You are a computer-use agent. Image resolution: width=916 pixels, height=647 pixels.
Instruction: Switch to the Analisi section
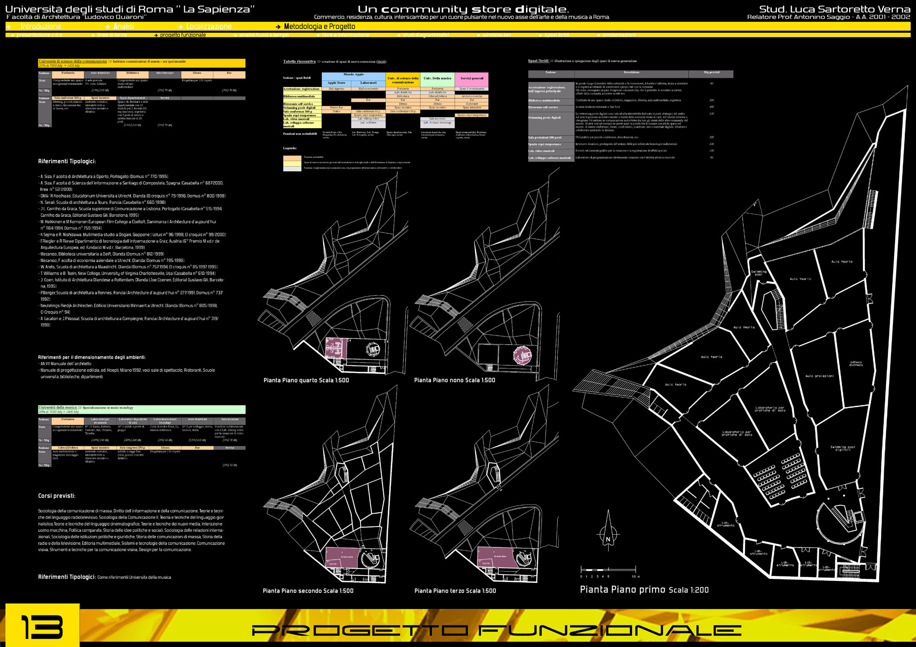[124, 27]
